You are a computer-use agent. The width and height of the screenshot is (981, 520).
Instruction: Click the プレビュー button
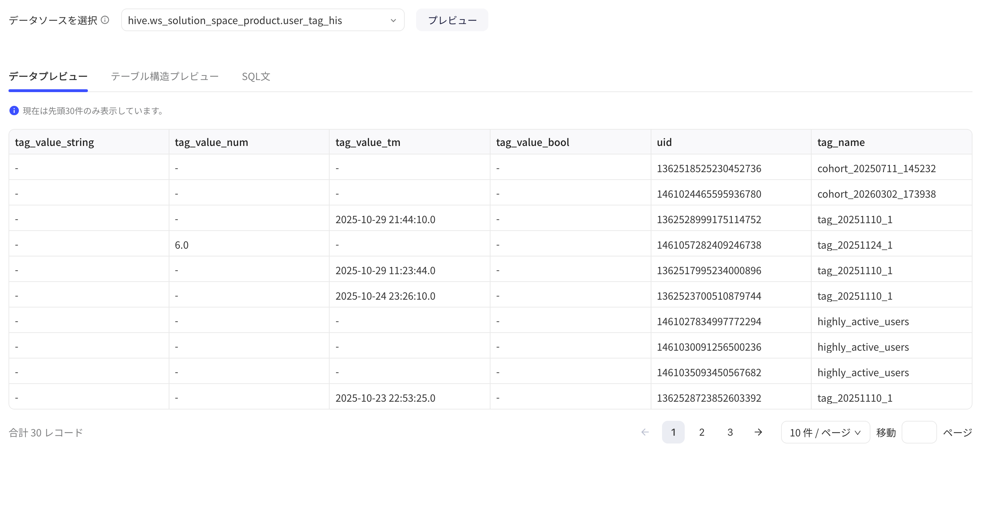pos(452,20)
